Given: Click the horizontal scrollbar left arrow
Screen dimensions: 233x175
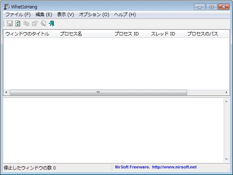Looking at the screenshot, I should (6, 92).
